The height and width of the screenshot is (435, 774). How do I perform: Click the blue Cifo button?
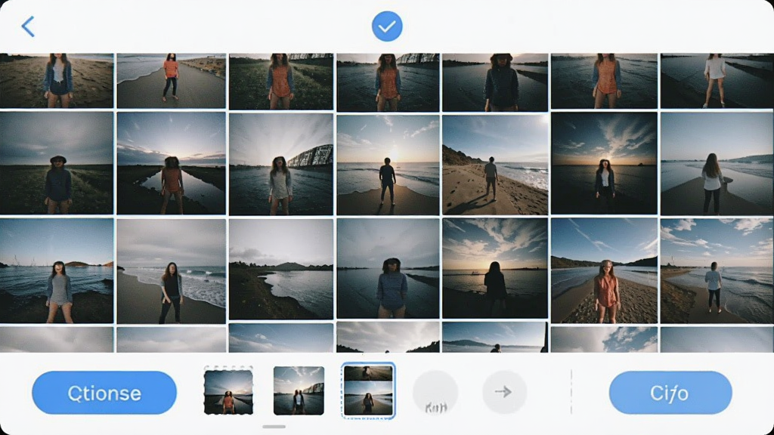670,393
